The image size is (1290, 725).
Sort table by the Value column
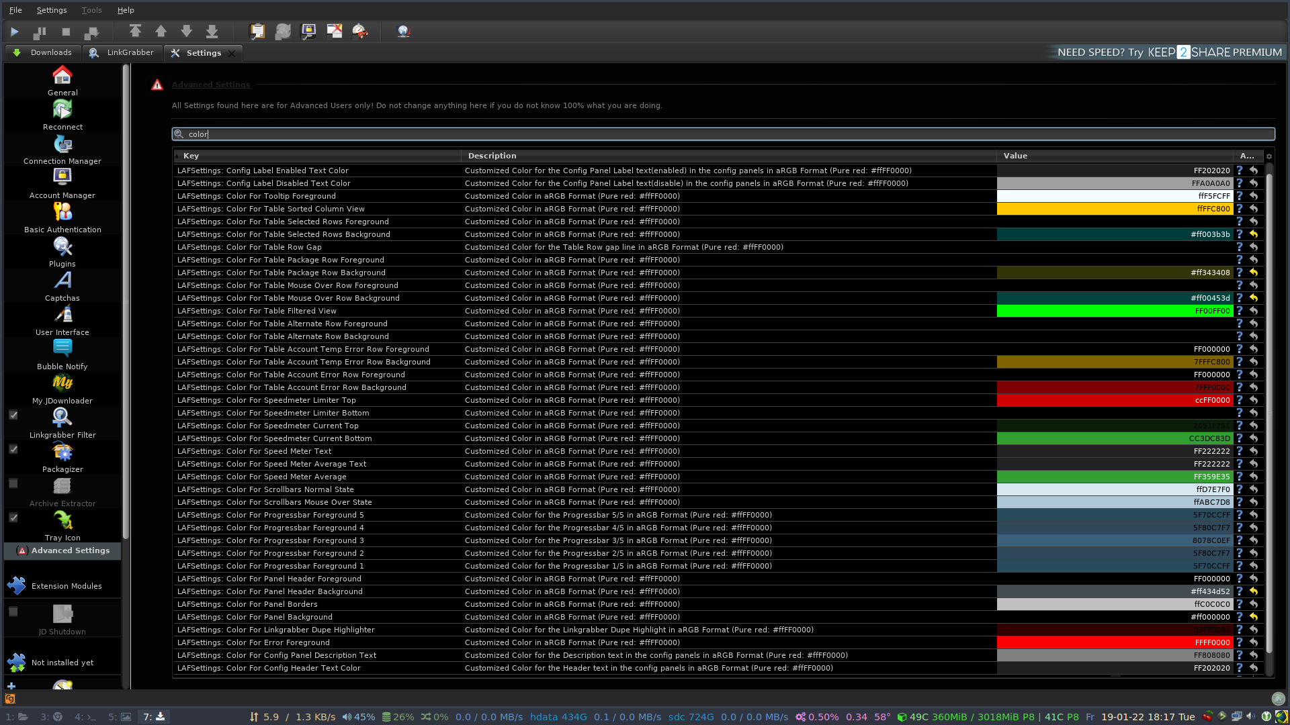pos(1115,156)
